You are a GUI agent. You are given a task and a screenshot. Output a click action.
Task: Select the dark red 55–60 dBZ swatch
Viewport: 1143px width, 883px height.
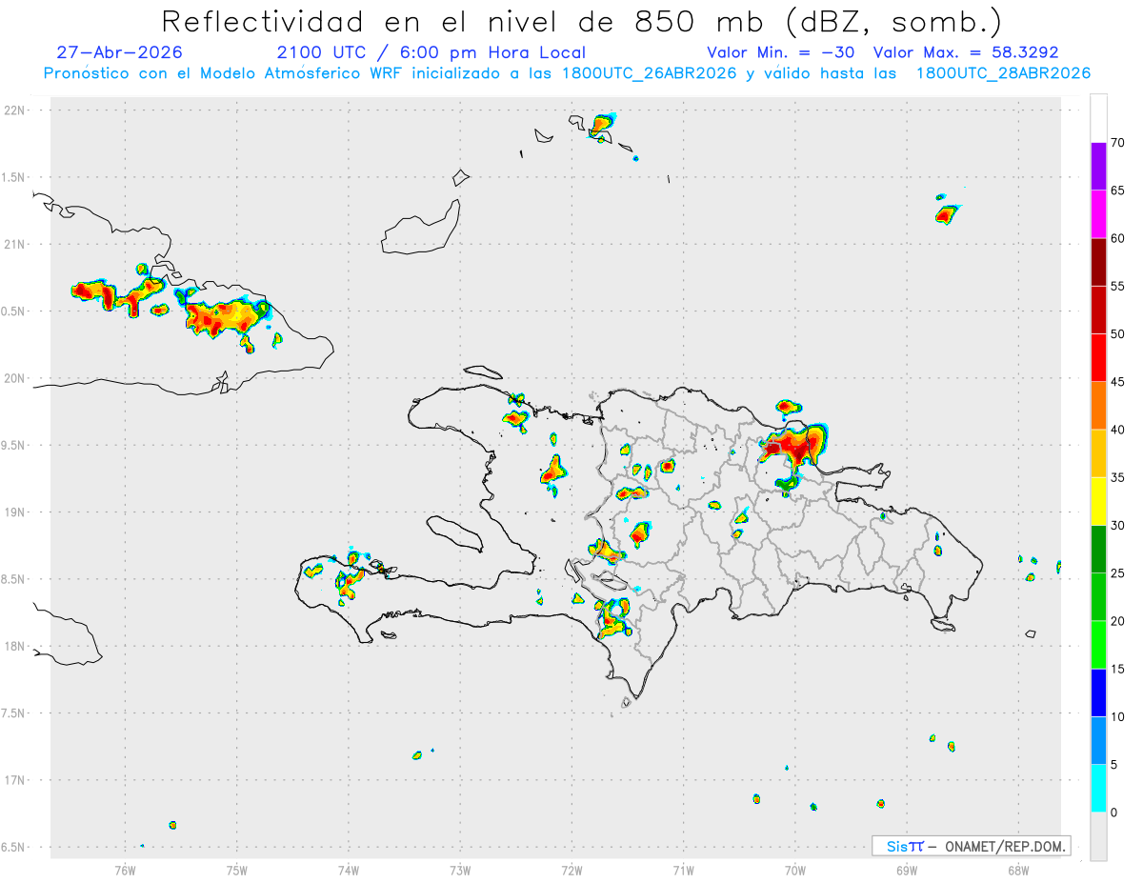[x=1098, y=262]
